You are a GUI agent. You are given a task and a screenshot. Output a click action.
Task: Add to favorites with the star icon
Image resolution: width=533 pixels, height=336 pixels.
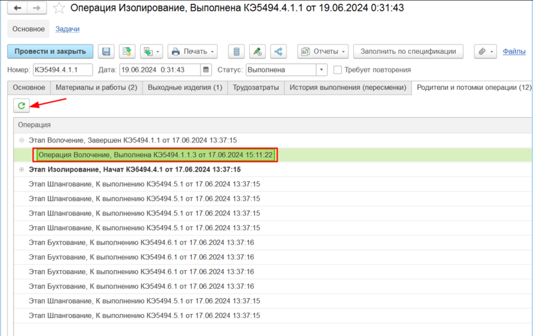(59, 8)
